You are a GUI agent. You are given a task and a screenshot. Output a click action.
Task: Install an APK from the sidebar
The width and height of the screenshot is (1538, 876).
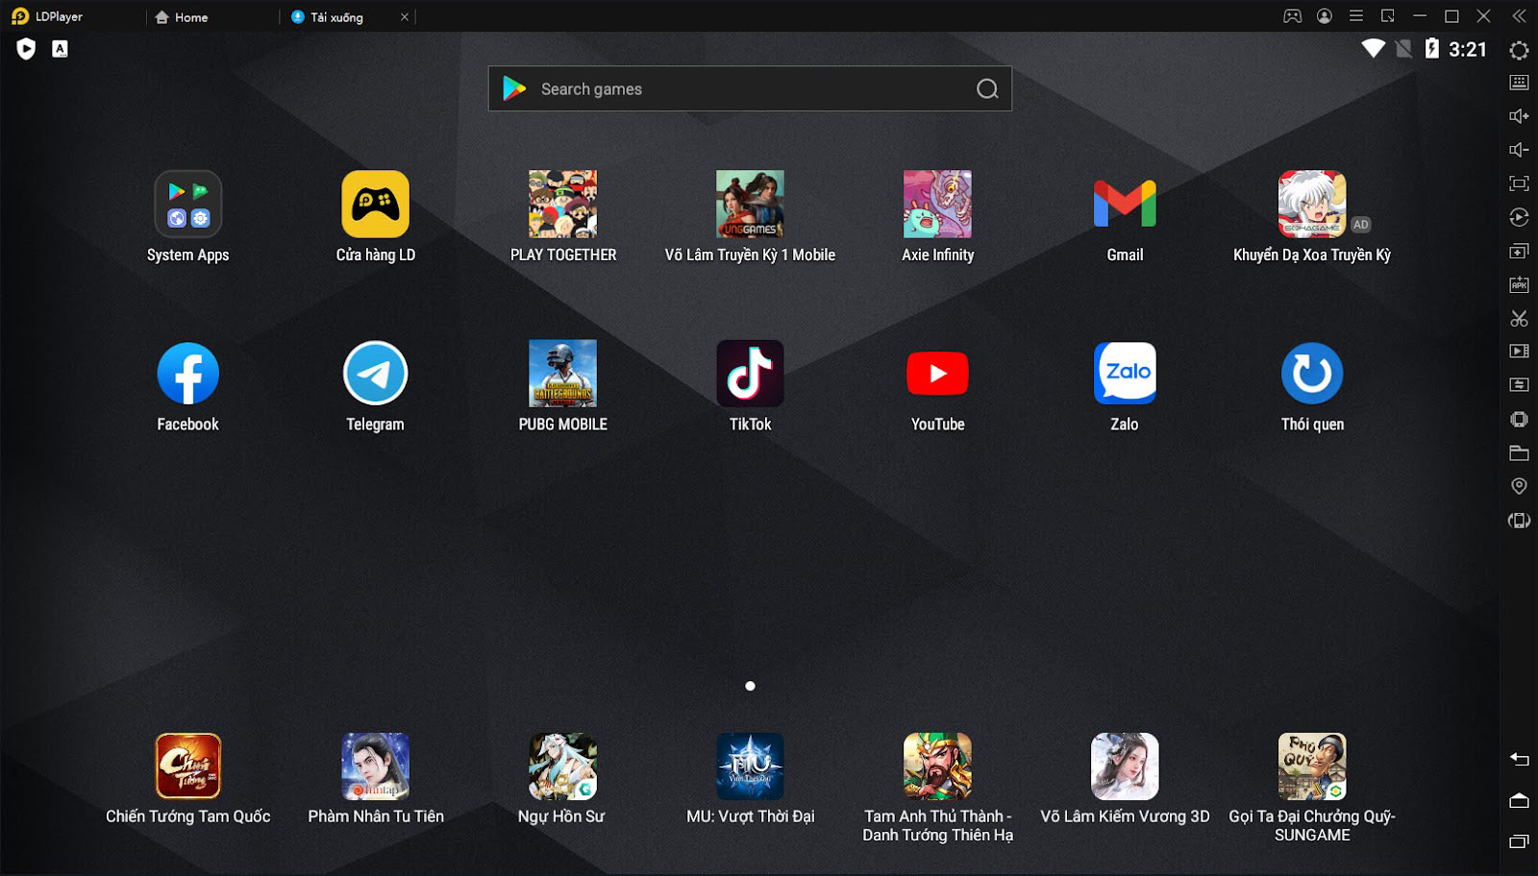tap(1519, 285)
